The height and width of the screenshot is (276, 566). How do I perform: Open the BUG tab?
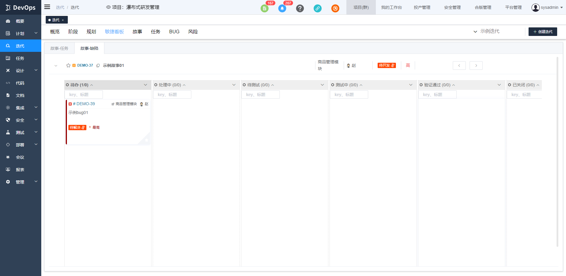[174, 32]
